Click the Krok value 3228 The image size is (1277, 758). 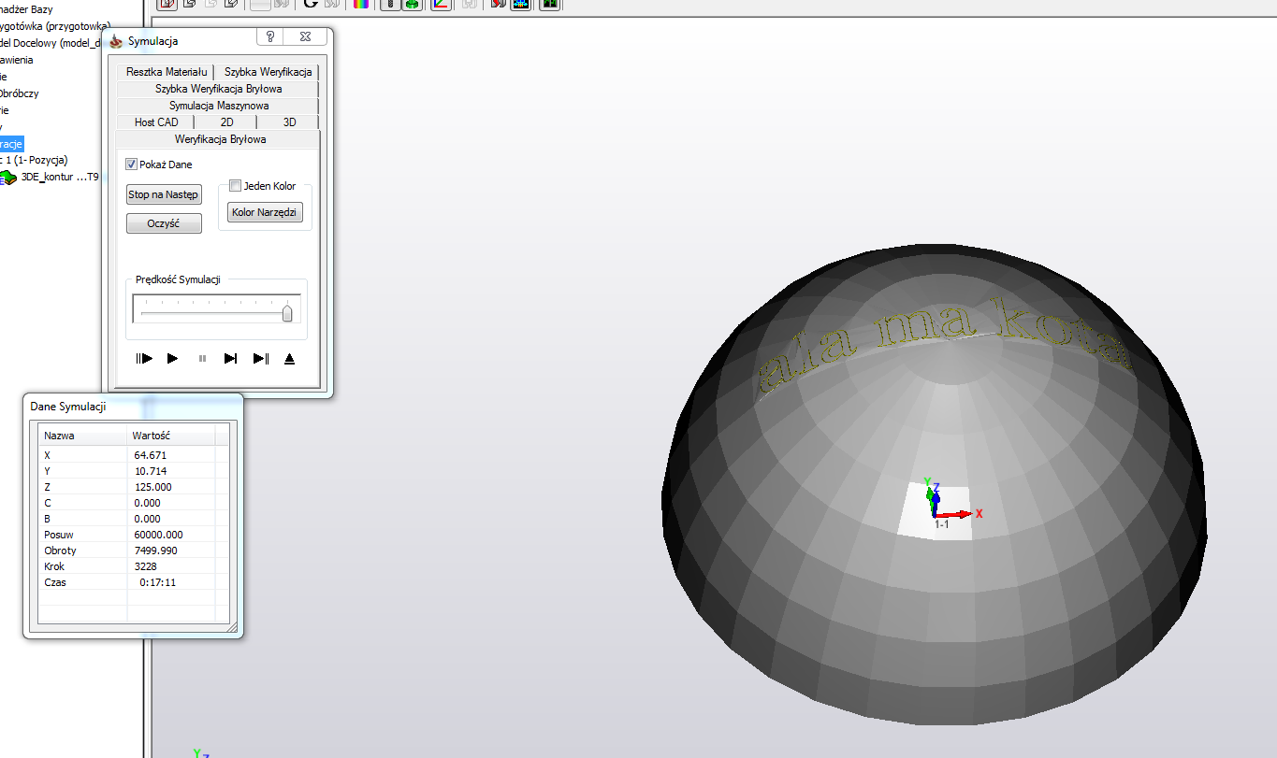tap(145, 566)
